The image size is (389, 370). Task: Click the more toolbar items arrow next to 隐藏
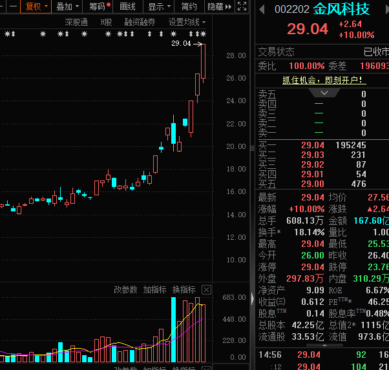click(x=228, y=6)
